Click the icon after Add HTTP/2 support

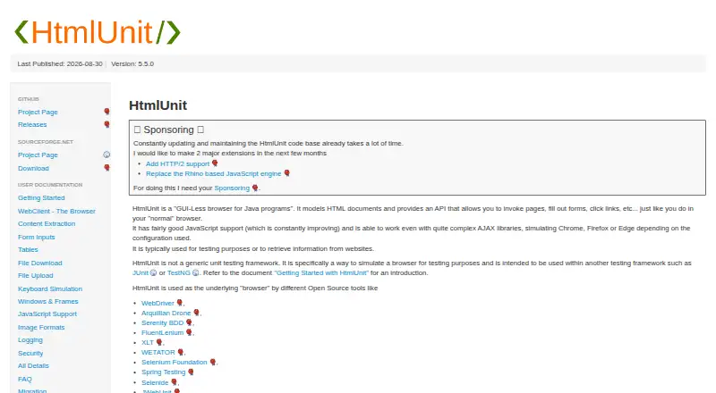tap(215, 163)
